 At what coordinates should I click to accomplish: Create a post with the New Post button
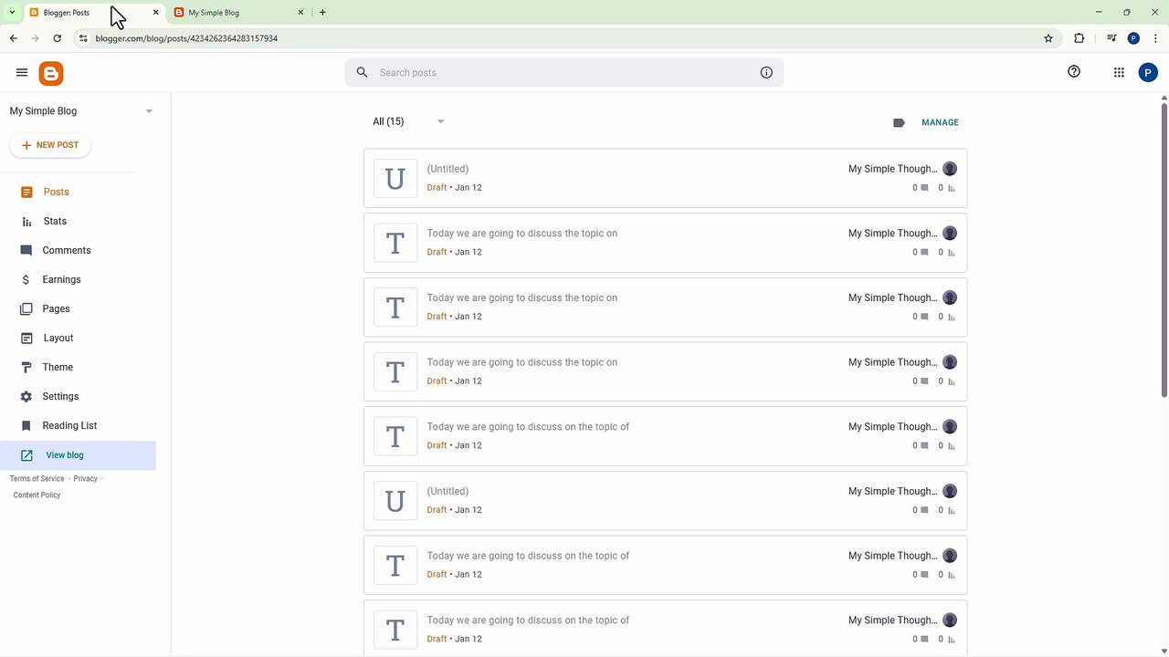point(50,145)
